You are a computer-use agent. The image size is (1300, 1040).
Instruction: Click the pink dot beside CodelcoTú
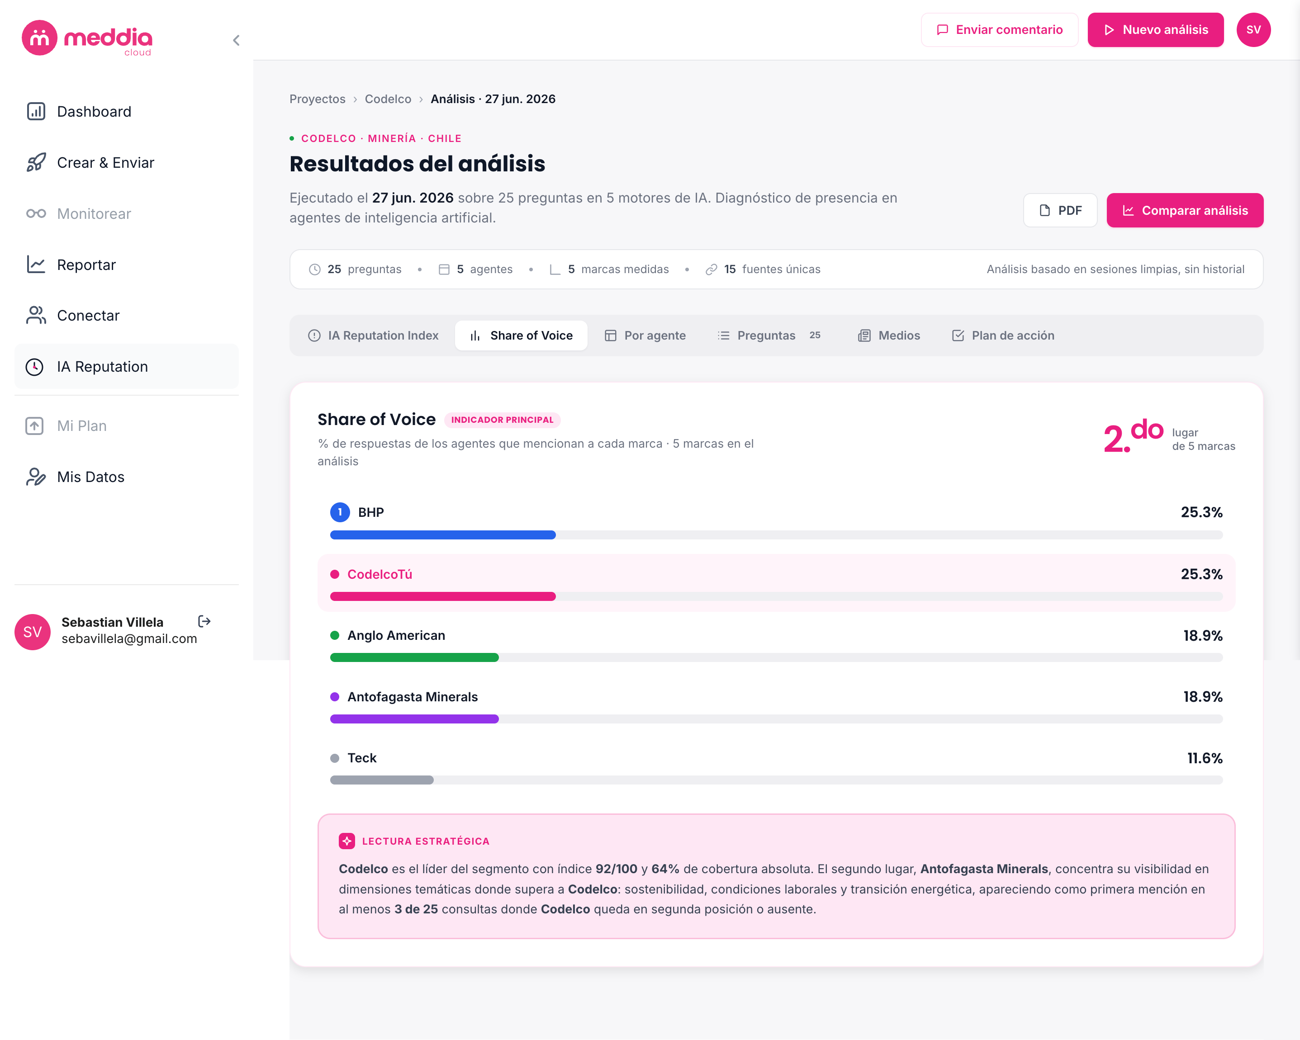point(335,574)
